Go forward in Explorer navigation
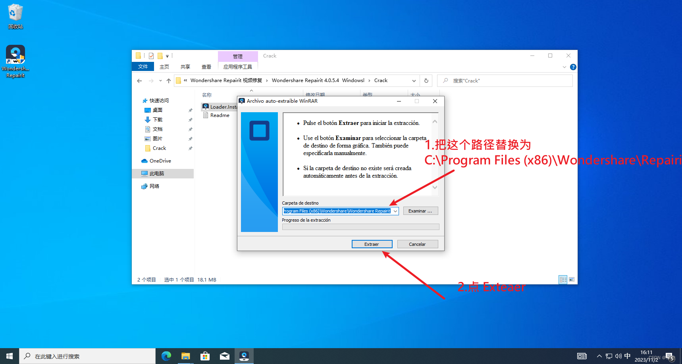Viewport: 682px width, 364px height. pyautogui.click(x=151, y=80)
